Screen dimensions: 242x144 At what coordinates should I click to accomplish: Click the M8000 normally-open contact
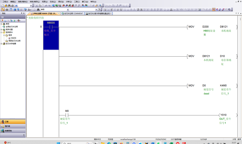pos(51,27)
